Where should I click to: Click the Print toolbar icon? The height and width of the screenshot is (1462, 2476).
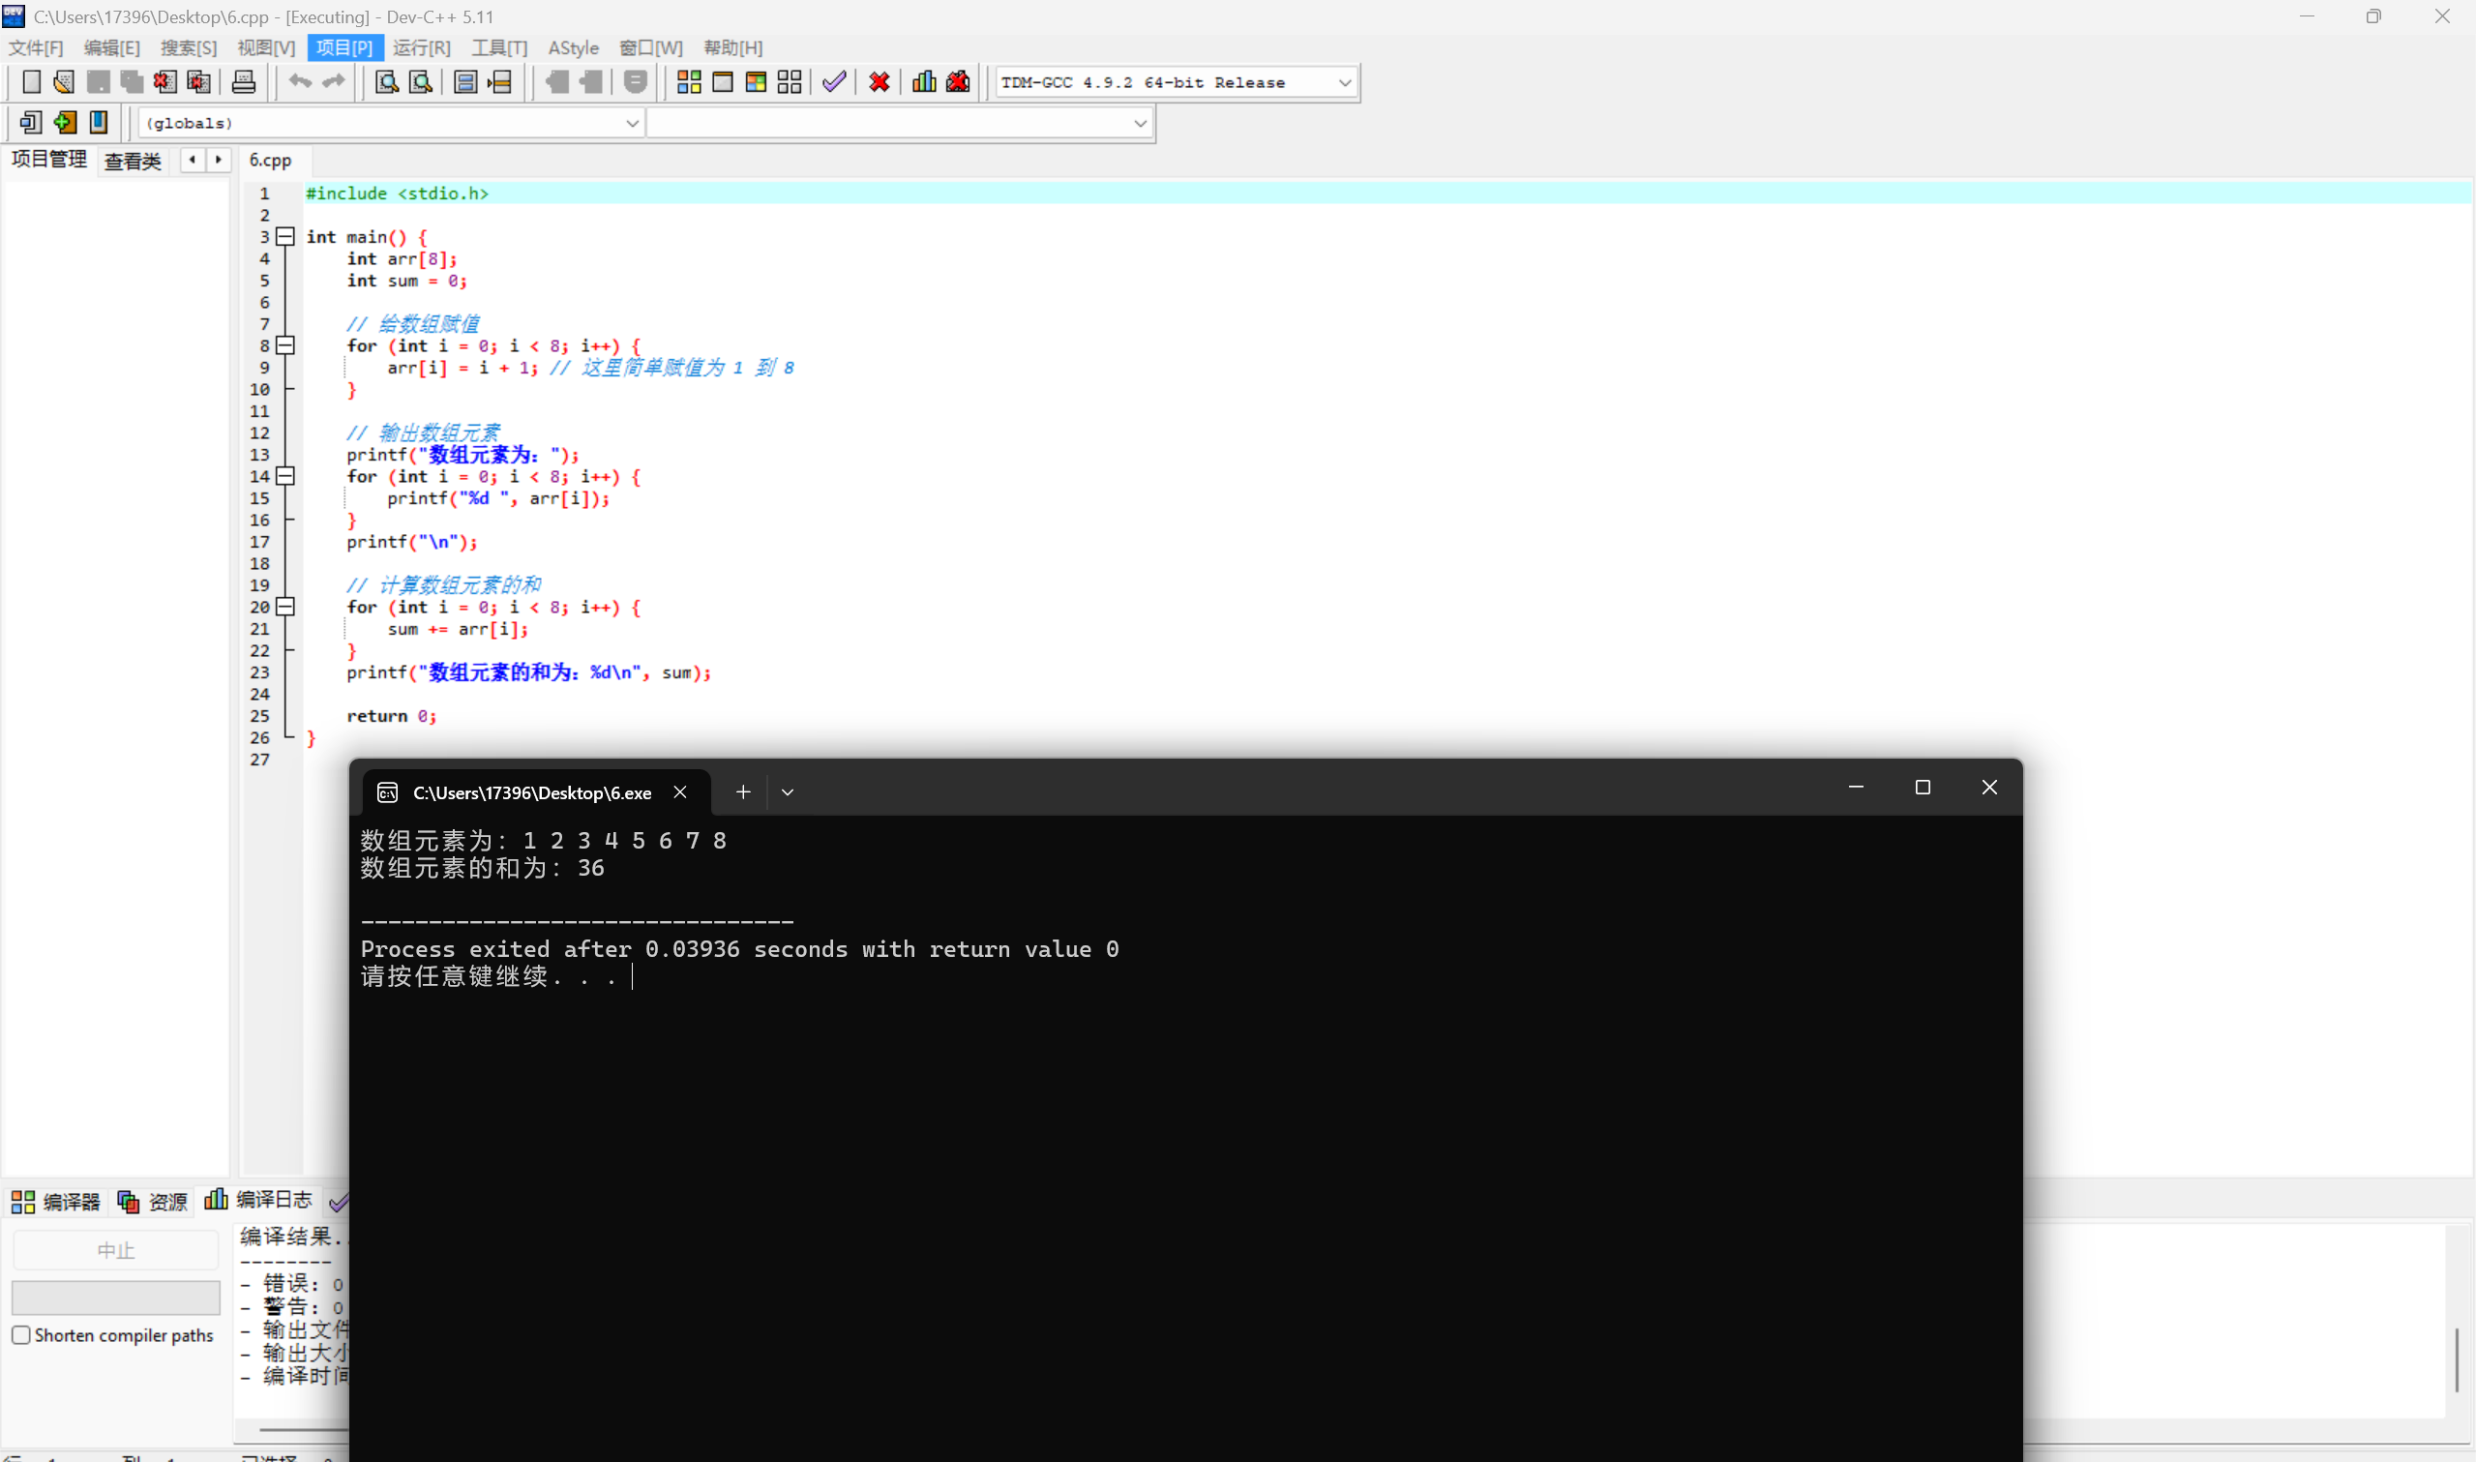243,83
